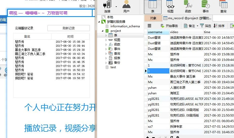Expand the 视图 node in project tree
The image size is (234, 138).
coord(106,40)
